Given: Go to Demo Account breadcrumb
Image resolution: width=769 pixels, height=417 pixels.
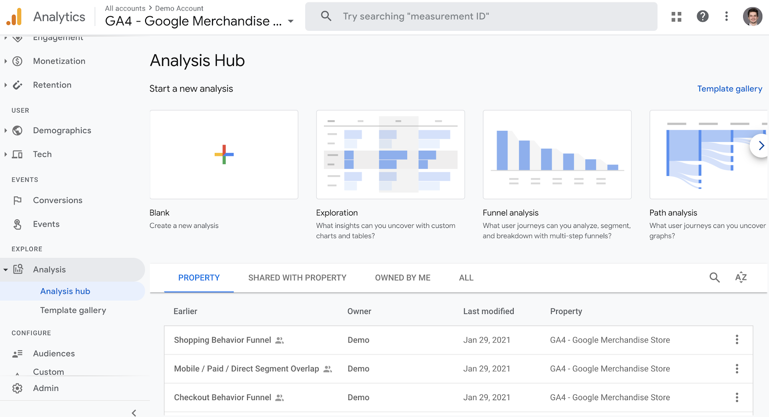Looking at the screenshot, I should click(x=179, y=8).
